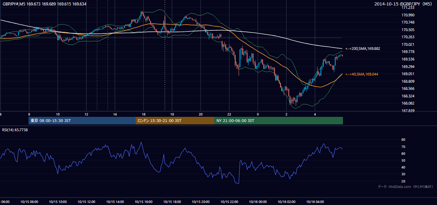Click price axis value 169.294
Image resolution: width=437 pixels, height=205 pixels.
[x=408, y=67]
